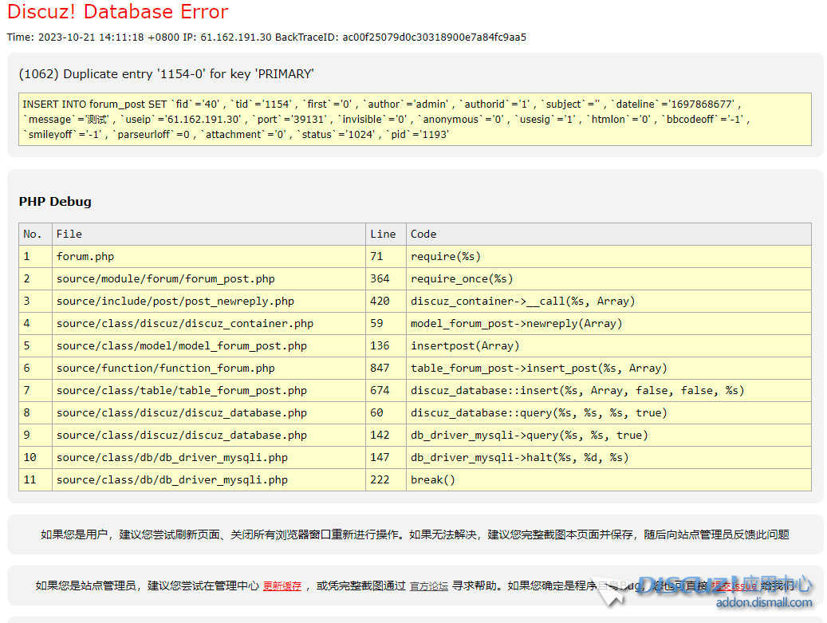Click the PHP Debug section heading

(x=55, y=202)
